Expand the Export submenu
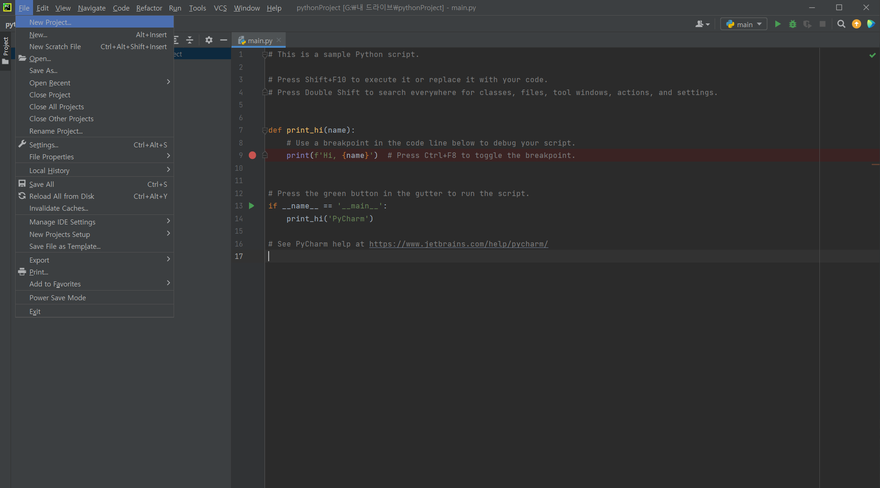The width and height of the screenshot is (880, 488). coord(95,260)
